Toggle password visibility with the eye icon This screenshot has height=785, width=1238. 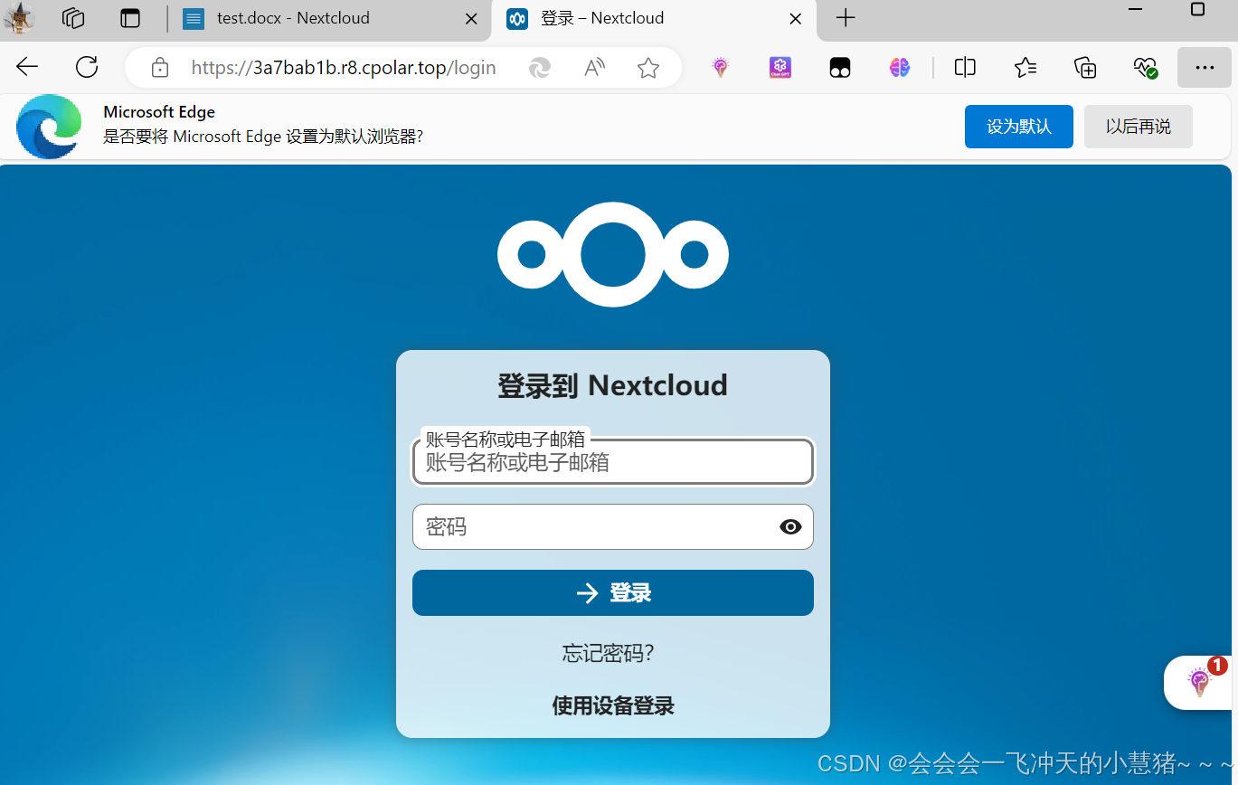pyautogui.click(x=790, y=526)
